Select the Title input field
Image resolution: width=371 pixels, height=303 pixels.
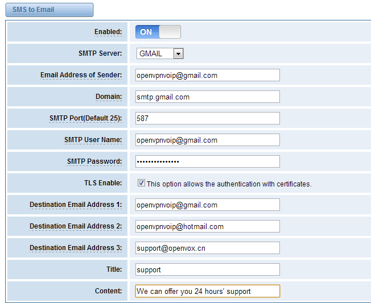coord(208,269)
